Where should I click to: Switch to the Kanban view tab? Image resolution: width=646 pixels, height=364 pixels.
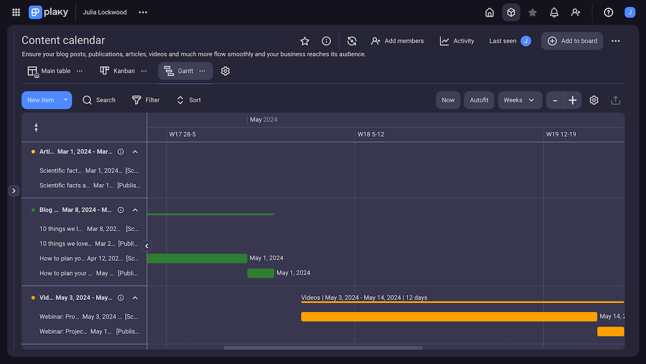(117, 71)
